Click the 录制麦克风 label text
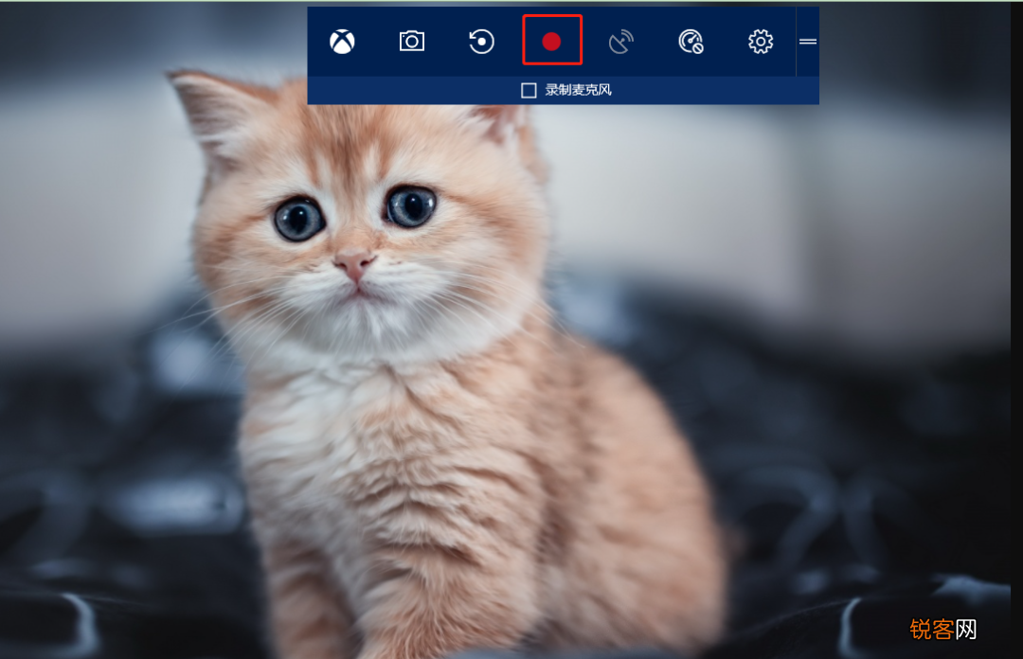Image resolution: width=1023 pixels, height=659 pixels. (x=578, y=90)
